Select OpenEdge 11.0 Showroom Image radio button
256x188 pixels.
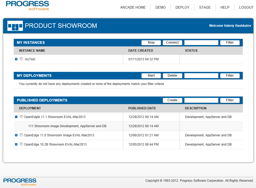[x=21, y=135]
